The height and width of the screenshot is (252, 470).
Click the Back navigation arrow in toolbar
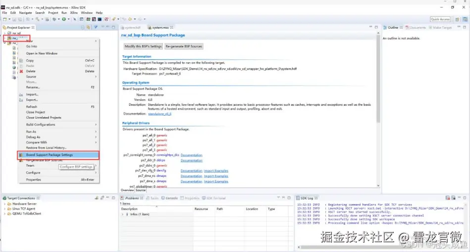pos(130,19)
